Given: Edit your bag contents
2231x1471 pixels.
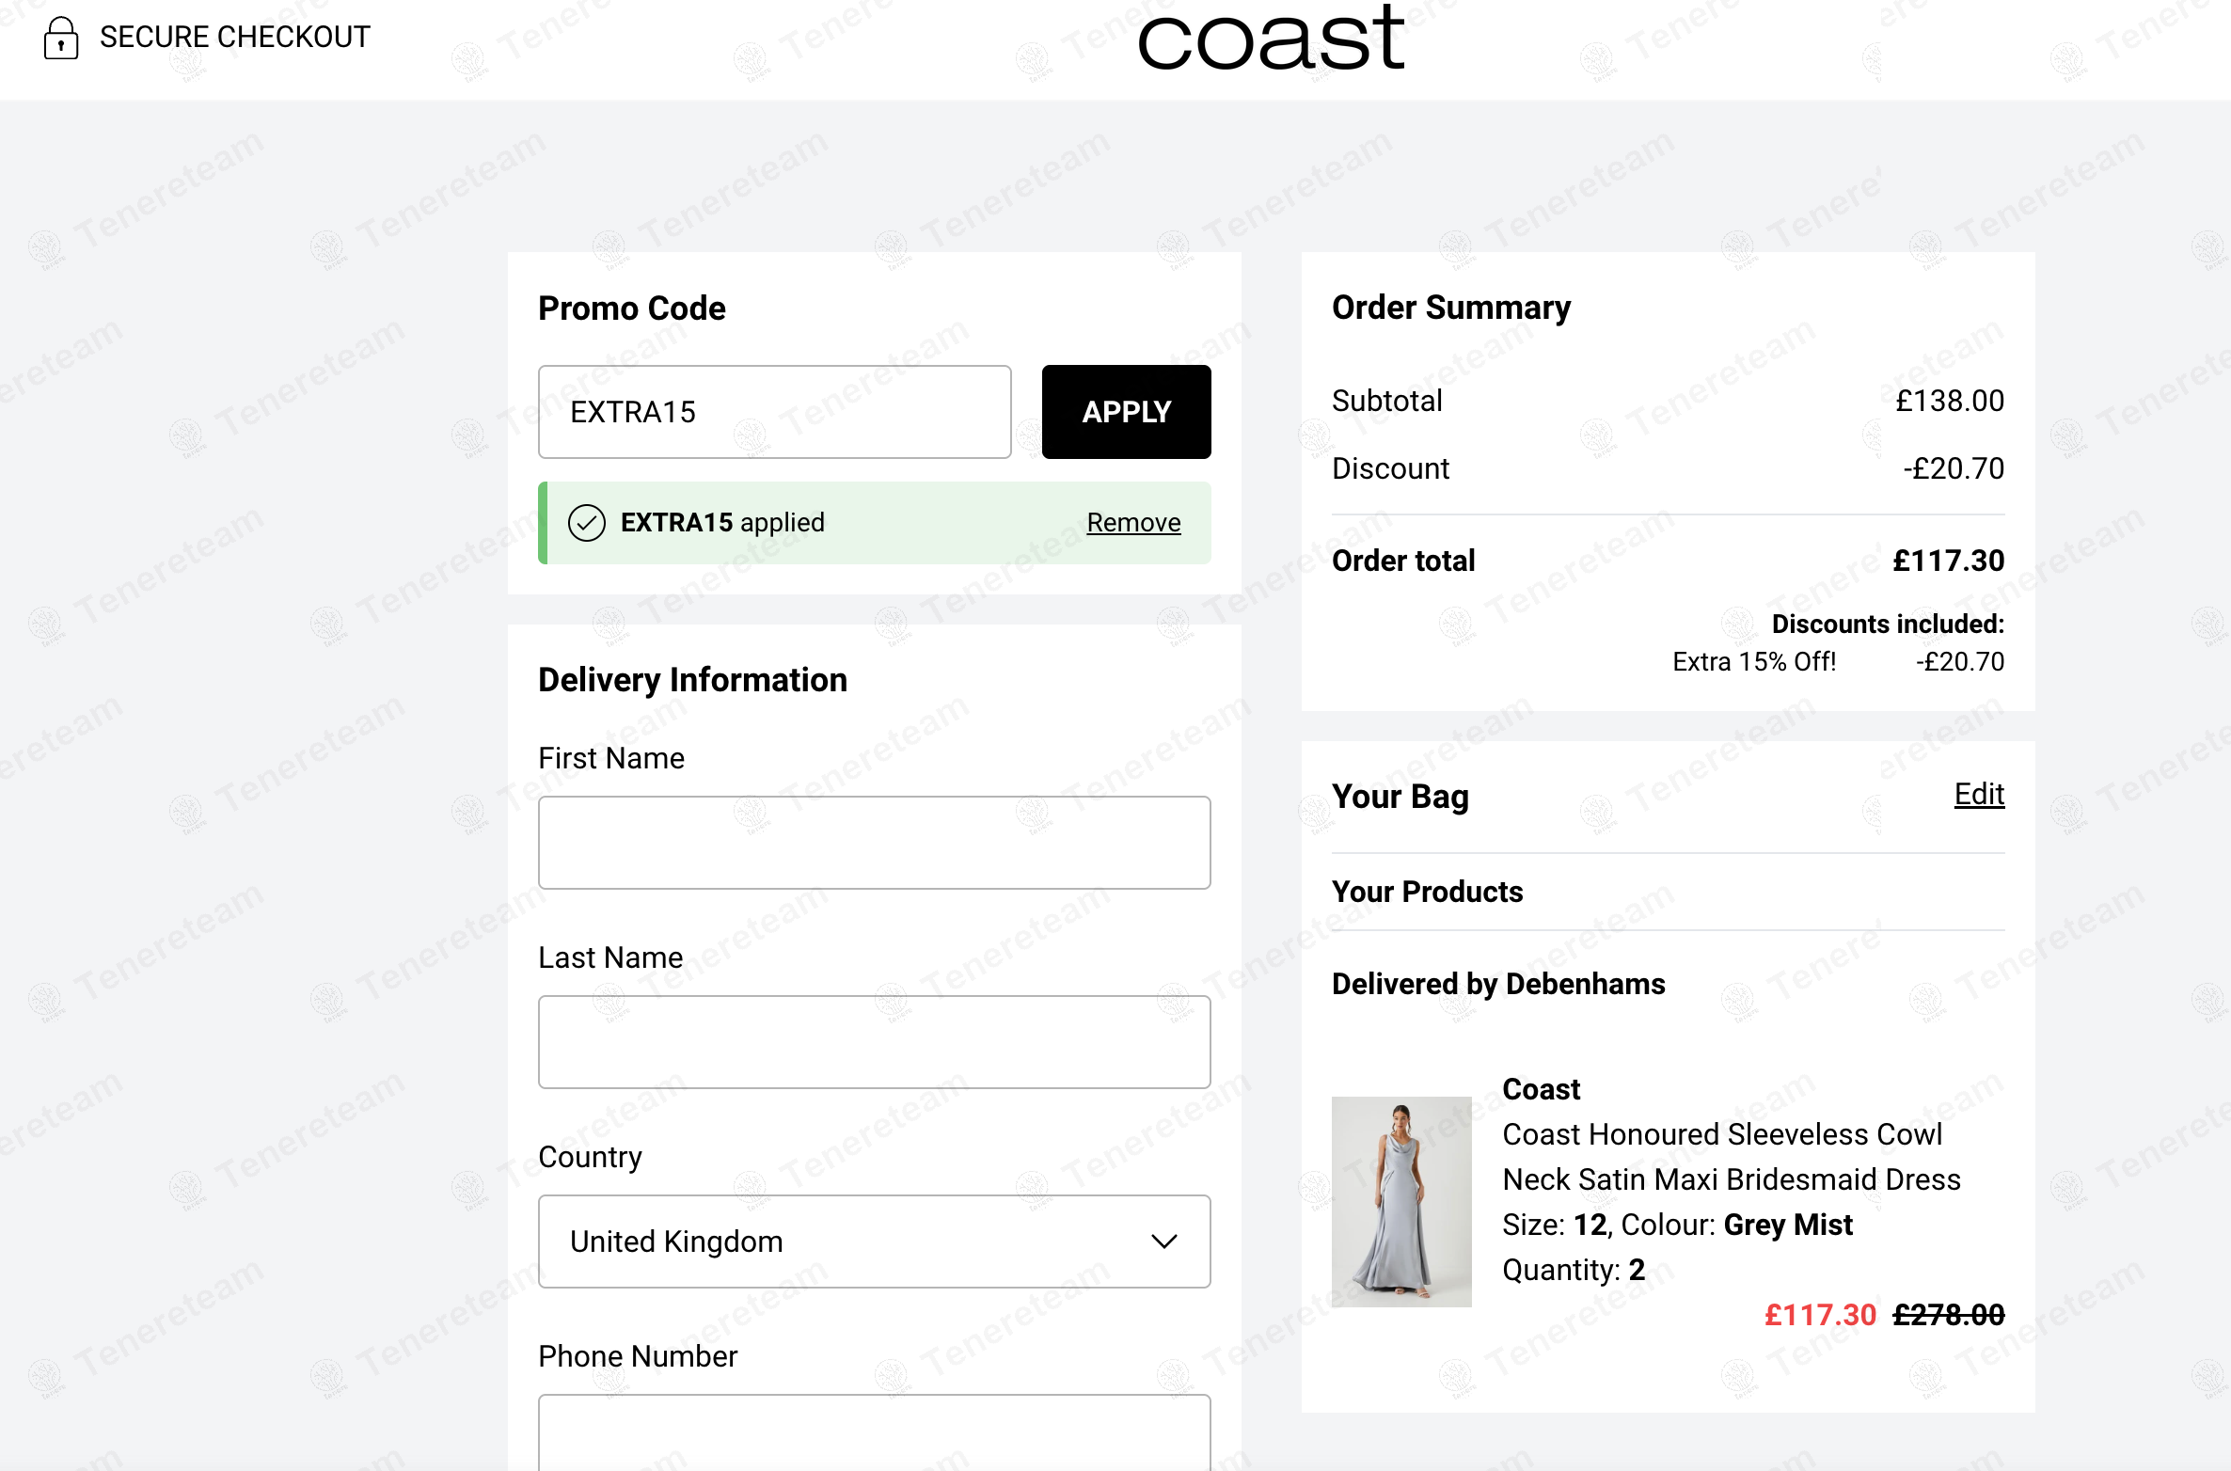Looking at the screenshot, I should coord(1979,795).
